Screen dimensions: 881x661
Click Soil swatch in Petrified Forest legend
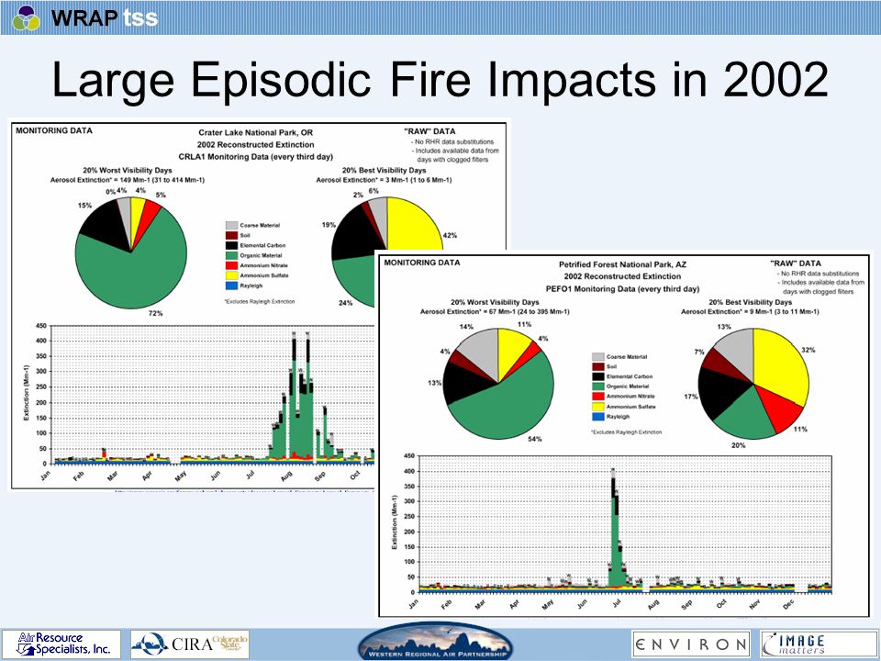point(597,367)
